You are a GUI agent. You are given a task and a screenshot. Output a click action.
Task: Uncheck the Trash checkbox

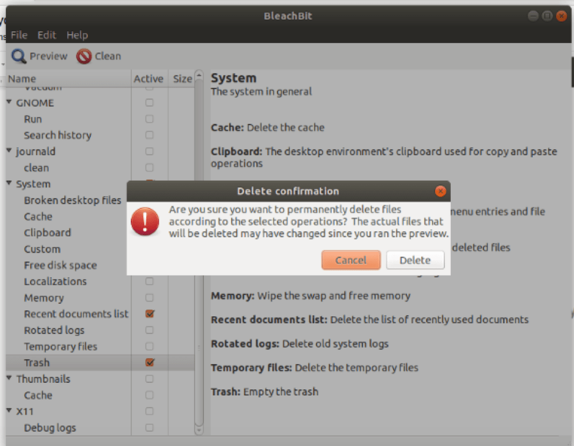click(x=150, y=362)
